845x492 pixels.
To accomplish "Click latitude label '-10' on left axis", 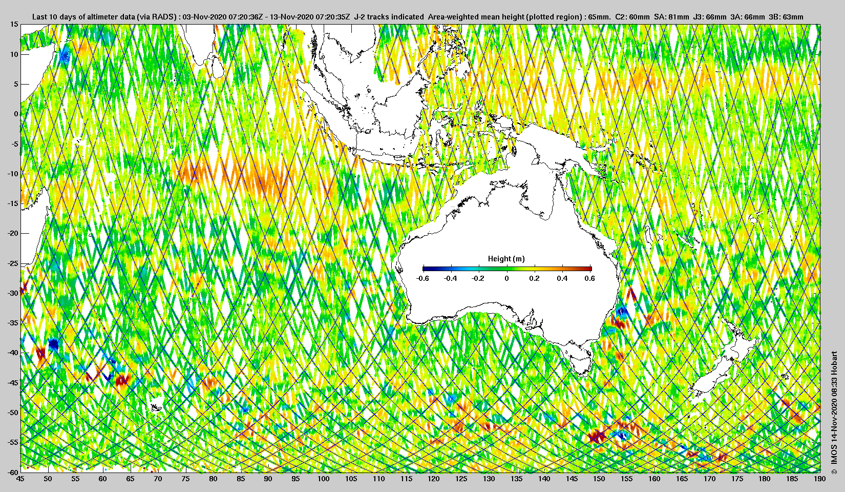I will coord(12,174).
